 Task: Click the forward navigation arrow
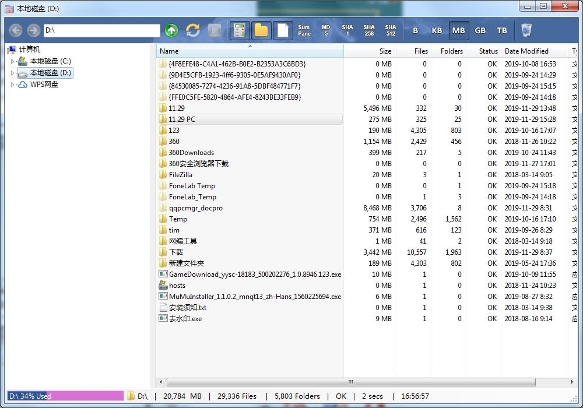tap(33, 30)
